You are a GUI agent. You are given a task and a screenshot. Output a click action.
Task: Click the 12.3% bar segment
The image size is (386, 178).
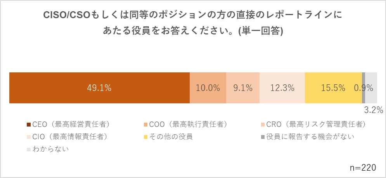(282, 88)
